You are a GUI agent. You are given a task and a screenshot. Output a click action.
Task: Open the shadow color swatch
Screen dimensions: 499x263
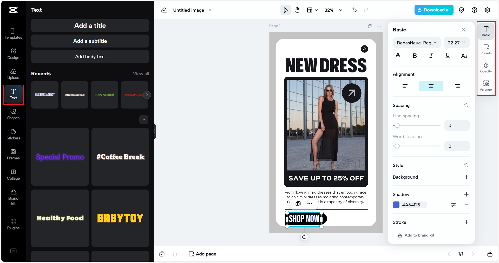tap(396, 205)
